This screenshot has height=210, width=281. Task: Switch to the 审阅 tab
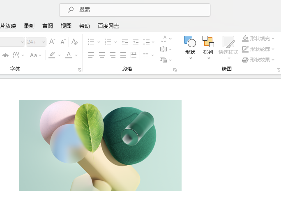point(48,26)
